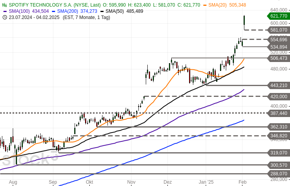Image resolution: width=290 pixels, height=186 pixels.
Task: Click the Aug label on time axis
Action: click(x=13, y=182)
